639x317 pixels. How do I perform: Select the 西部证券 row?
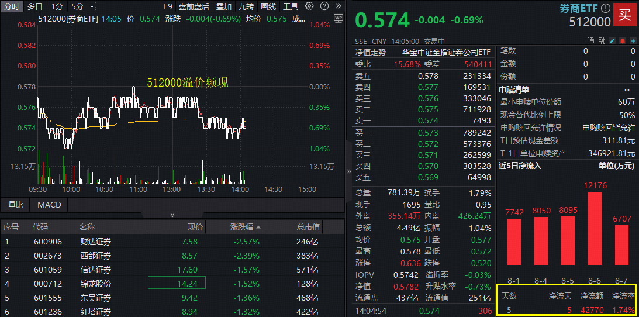pyautogui.click(x=172, y=256)
